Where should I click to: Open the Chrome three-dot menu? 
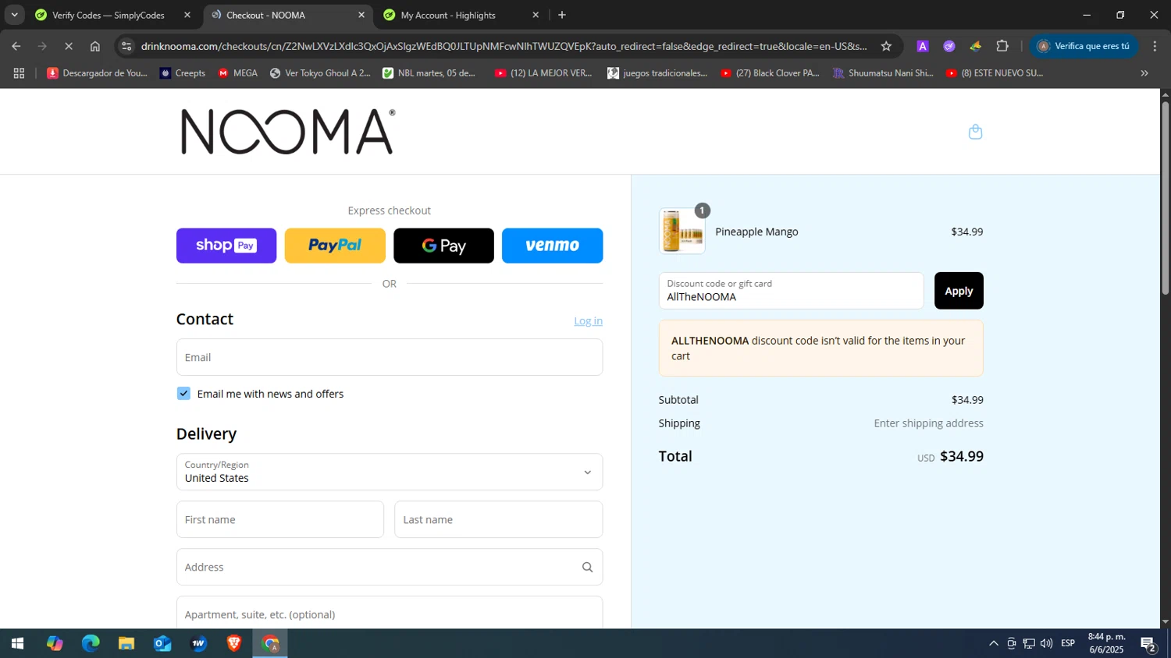[1155, 46]
